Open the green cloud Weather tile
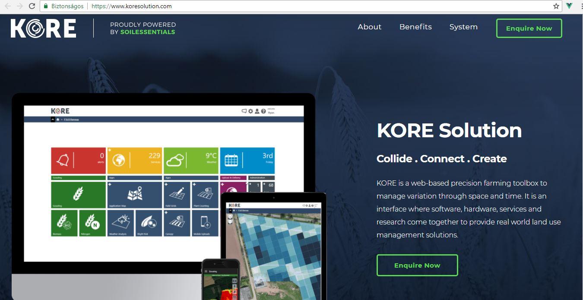583x300 pixels. 191,161
